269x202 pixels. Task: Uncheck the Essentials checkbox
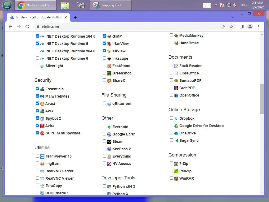pyautogui.click(x=37, y=88)
